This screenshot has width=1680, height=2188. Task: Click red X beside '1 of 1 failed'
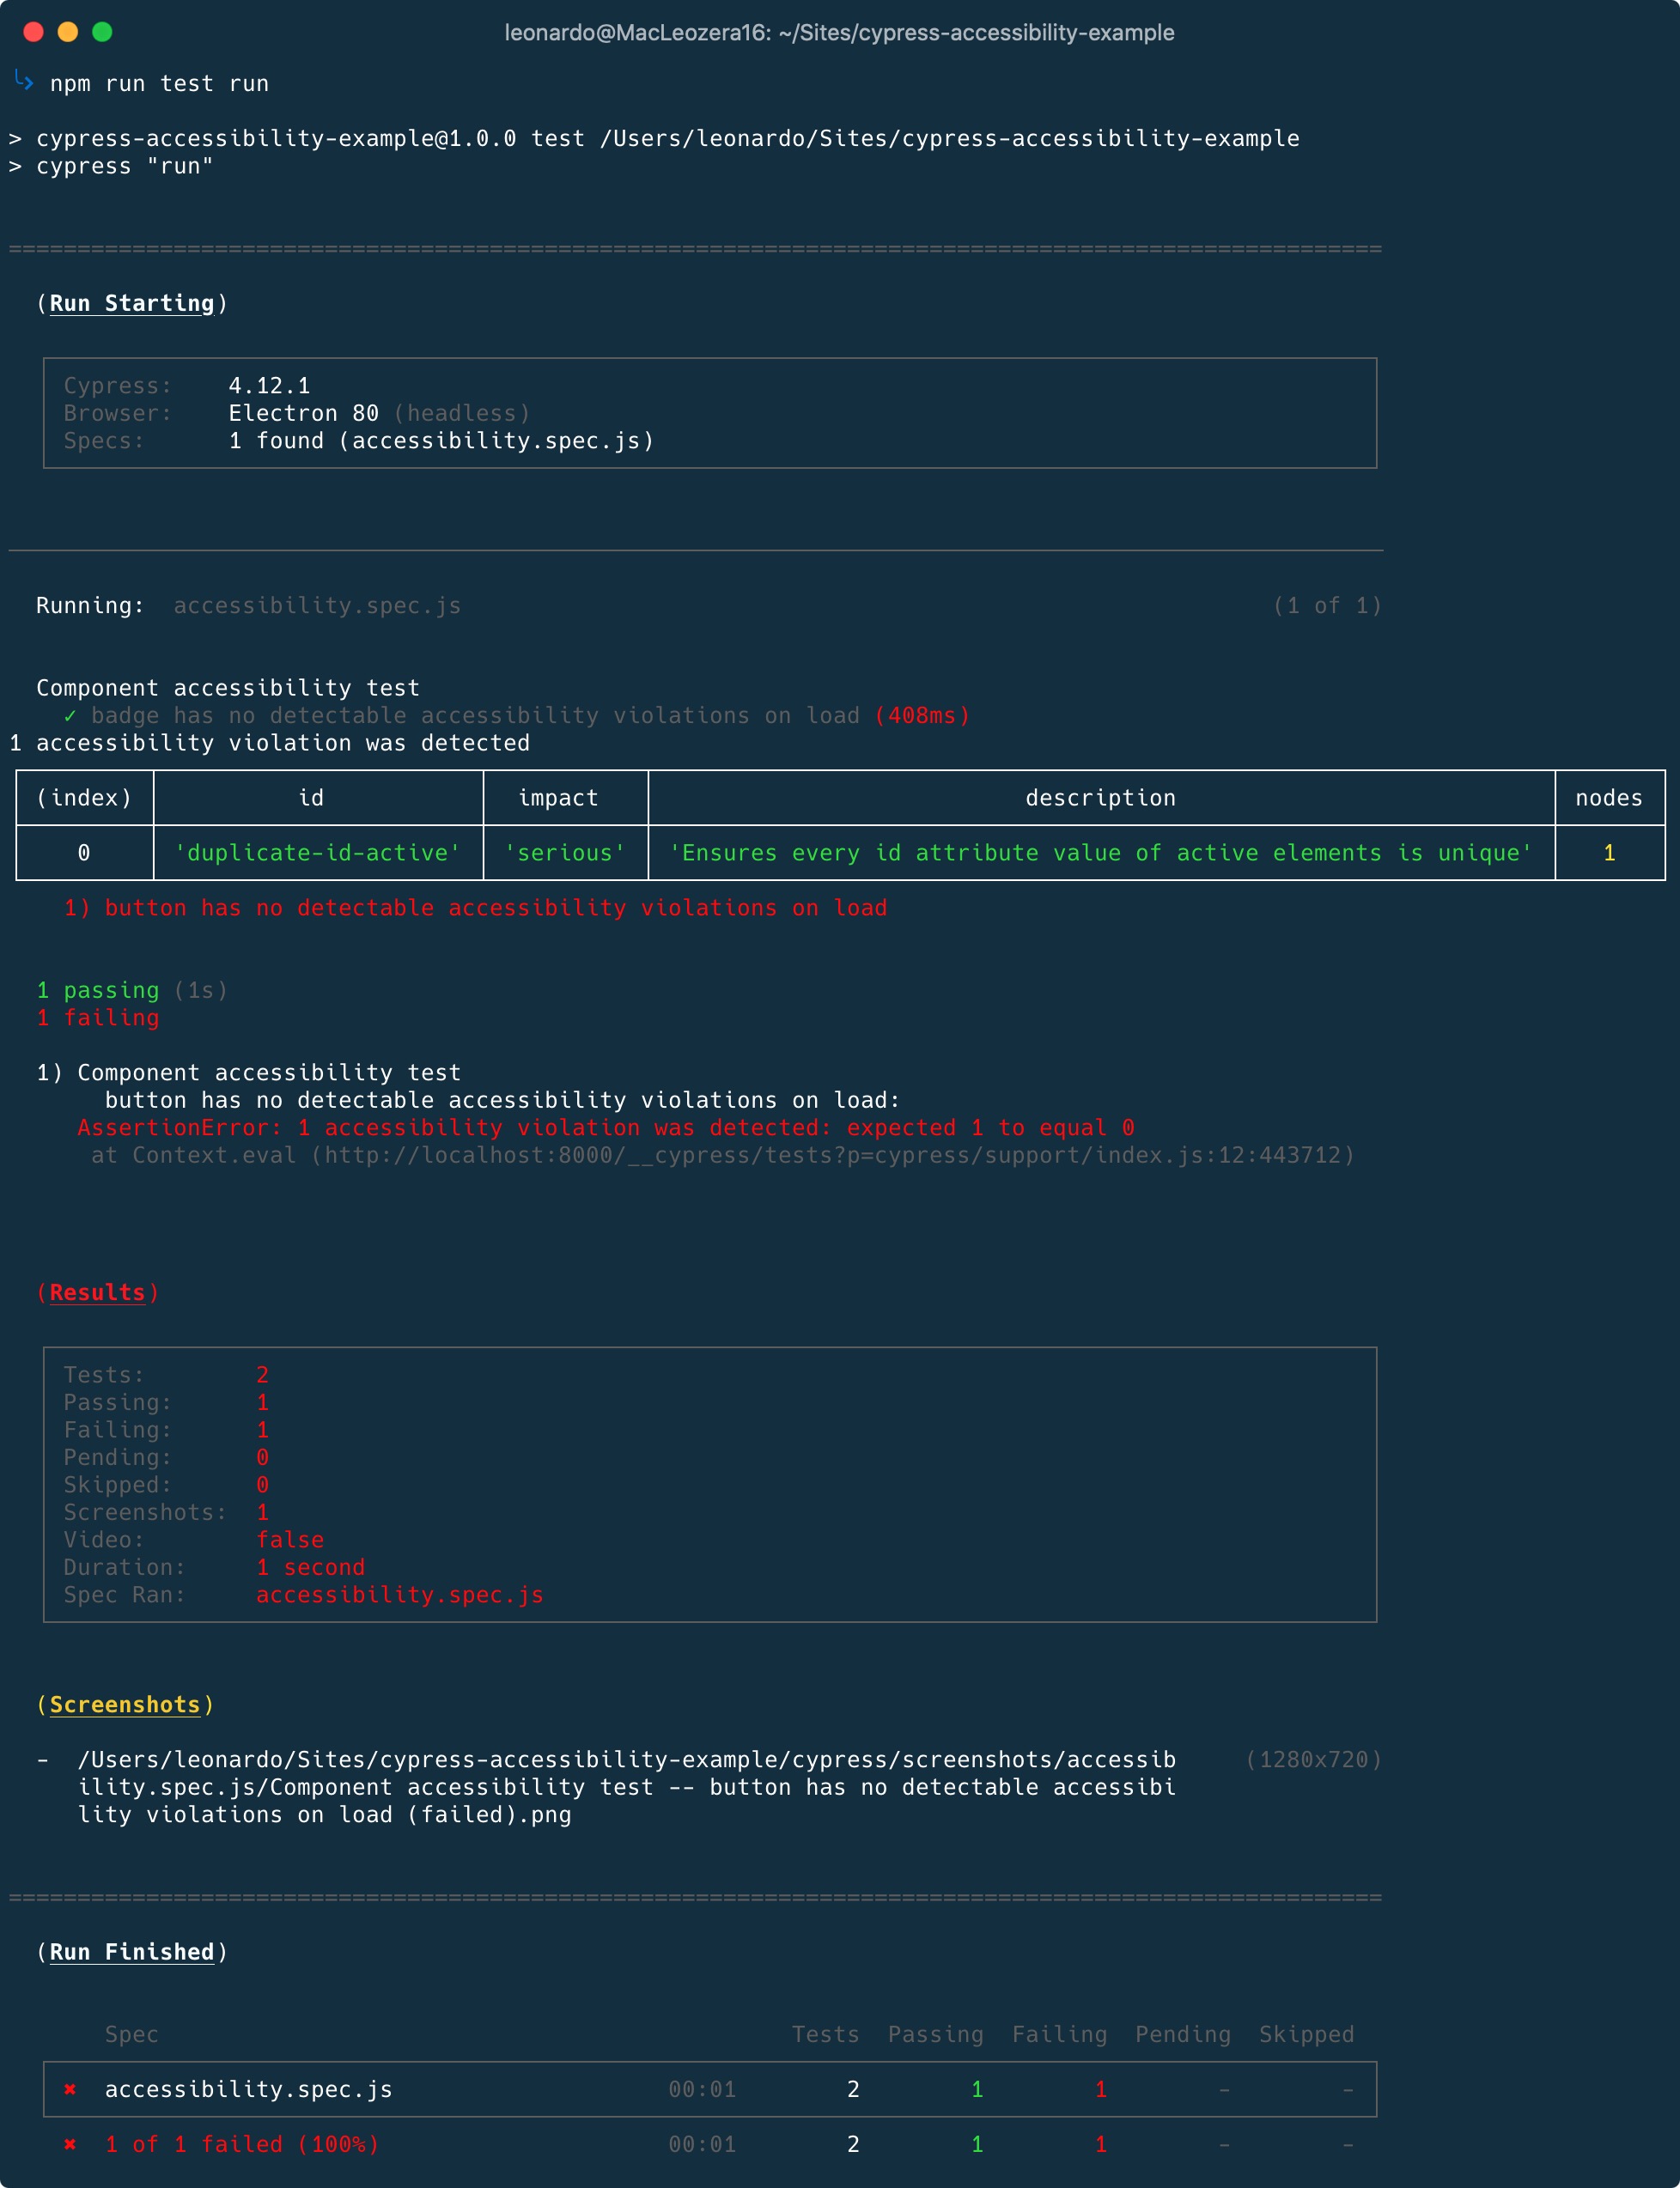point(70,2144)
